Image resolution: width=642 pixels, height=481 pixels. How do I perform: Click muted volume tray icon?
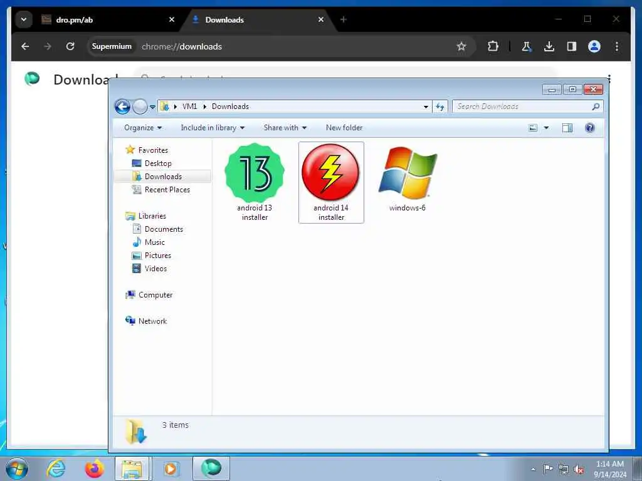[x=579, y=469]
